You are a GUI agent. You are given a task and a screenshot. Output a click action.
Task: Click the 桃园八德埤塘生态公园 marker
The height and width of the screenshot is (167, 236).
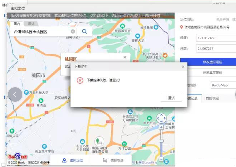(99, 141)
